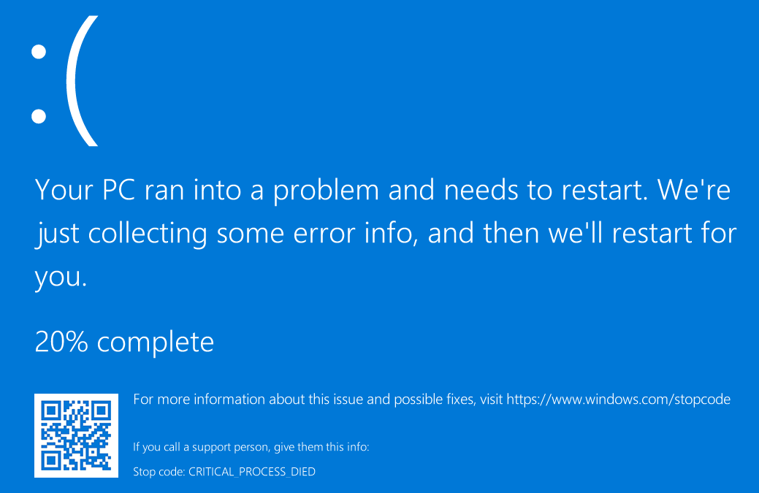Click the word "complete" in progress text

click(x=155, y=342)
